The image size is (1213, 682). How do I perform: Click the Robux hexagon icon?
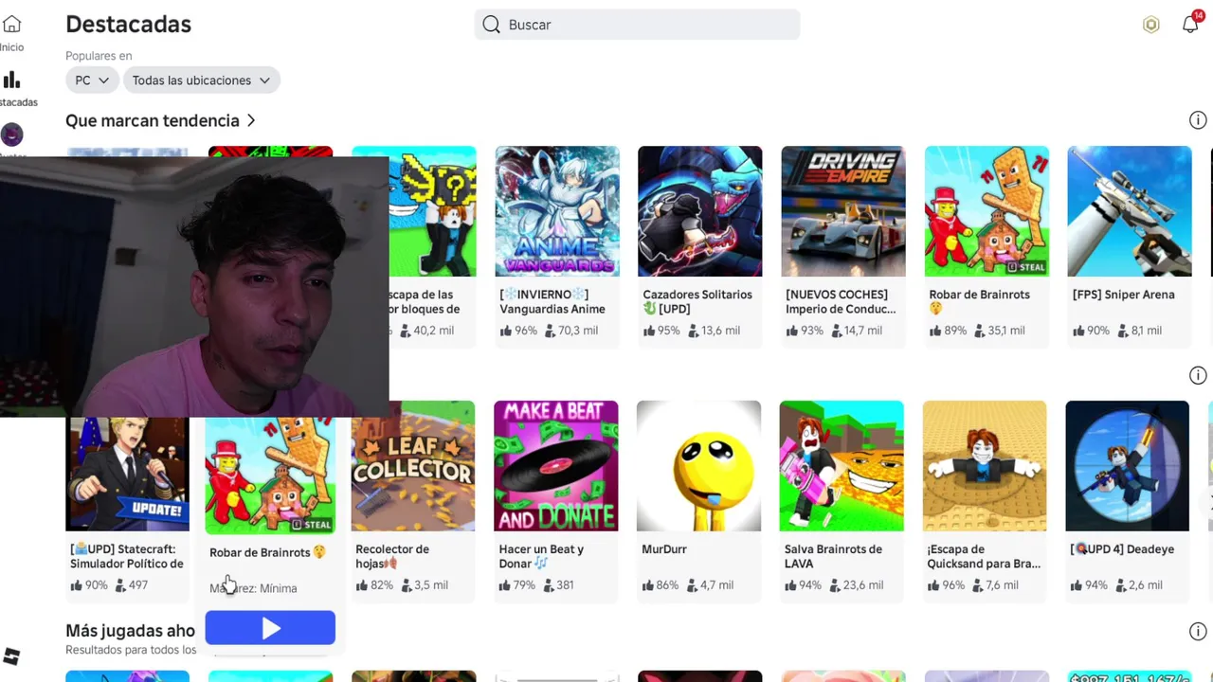click(1150, 25)
